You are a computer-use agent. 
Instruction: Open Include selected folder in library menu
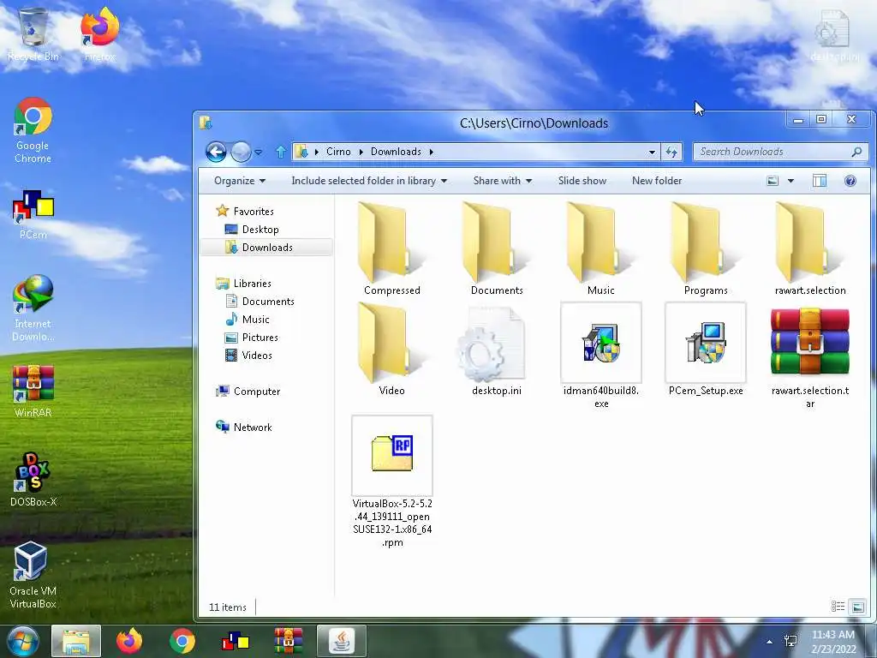pyautogui.click(x=369, y=181)
